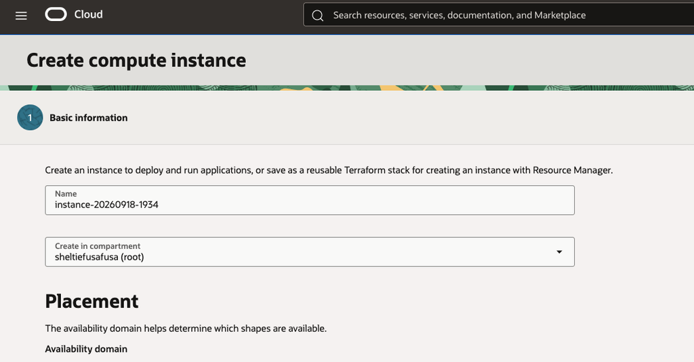The width and height of the screenshot is (694, 362).
Task: Open the hamburger navigation menu
Action: tap(21, 16)
